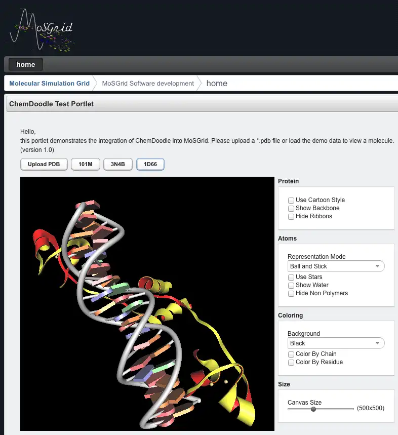Click the Size section heading

[x=284, y=384]
